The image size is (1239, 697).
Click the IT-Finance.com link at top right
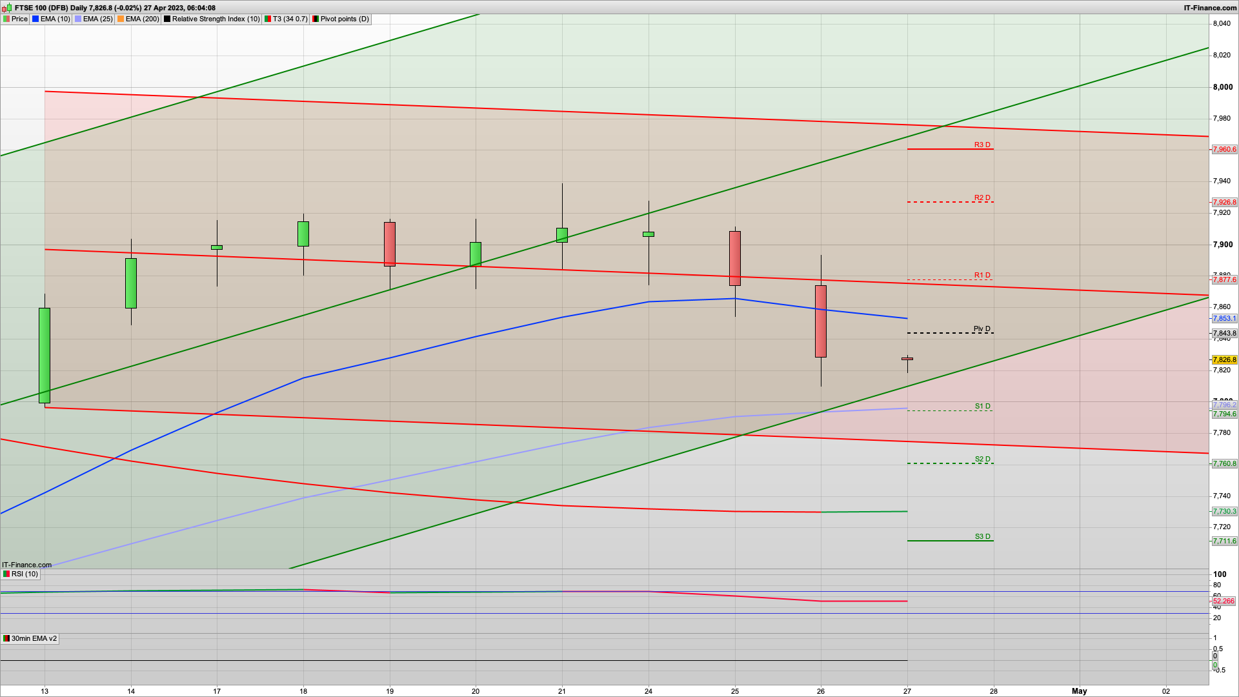pyautogui.click(x=1209, y=8)
